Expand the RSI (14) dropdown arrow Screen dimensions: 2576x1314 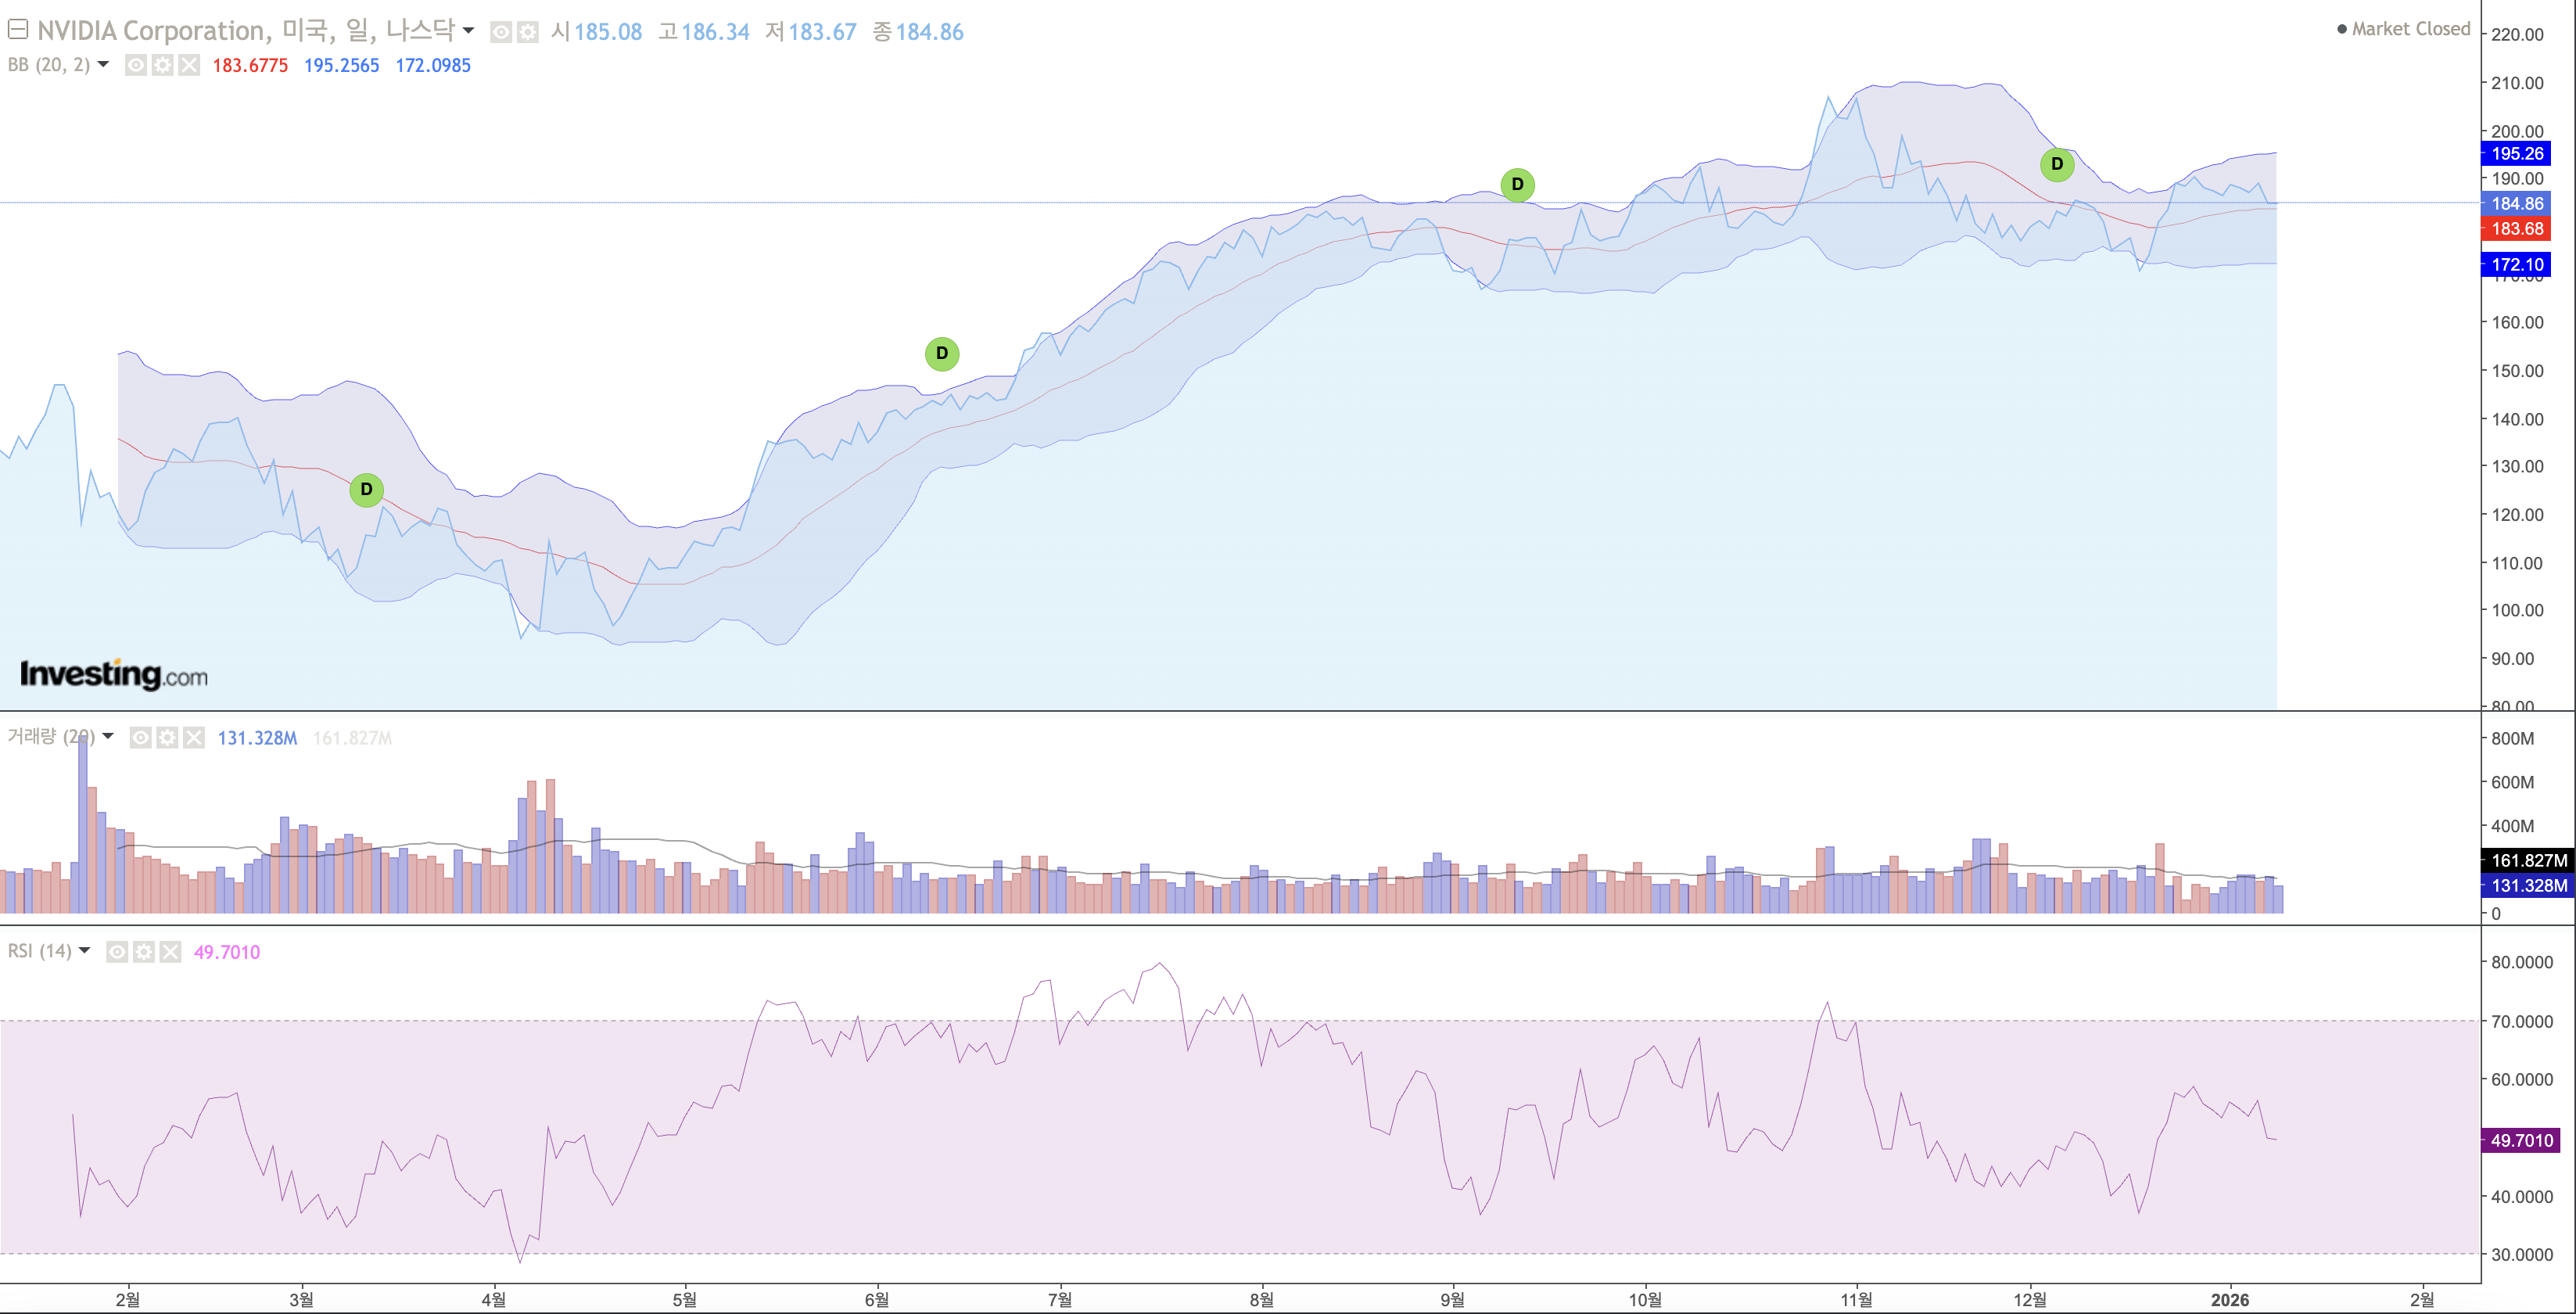tap(84, 951)
